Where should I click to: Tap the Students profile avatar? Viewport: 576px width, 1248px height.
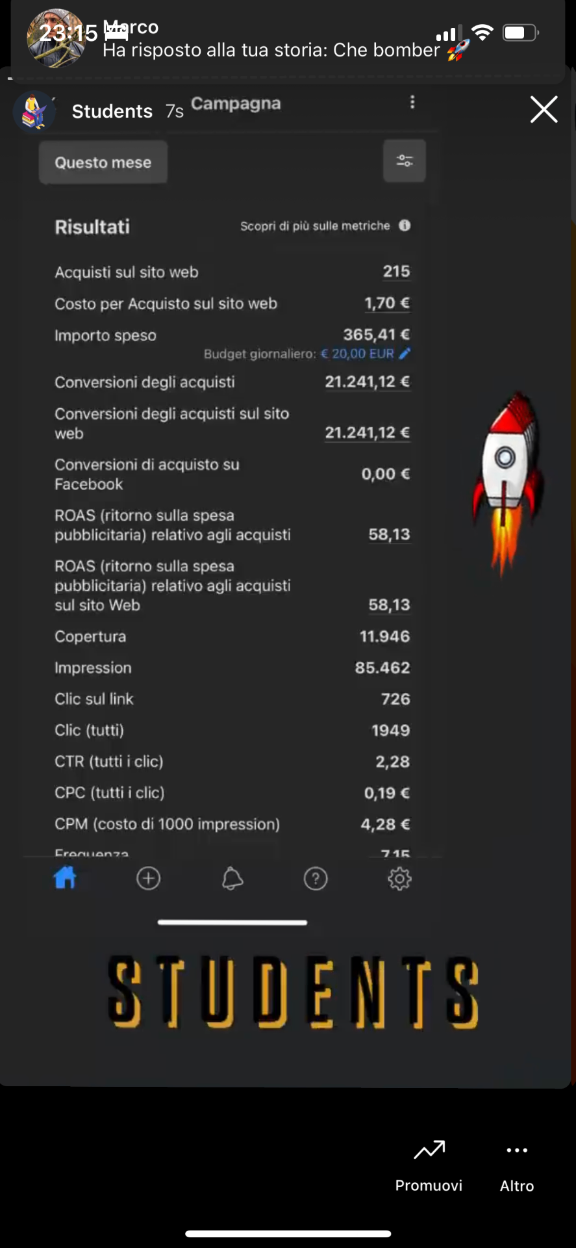(x=34, y=111)
